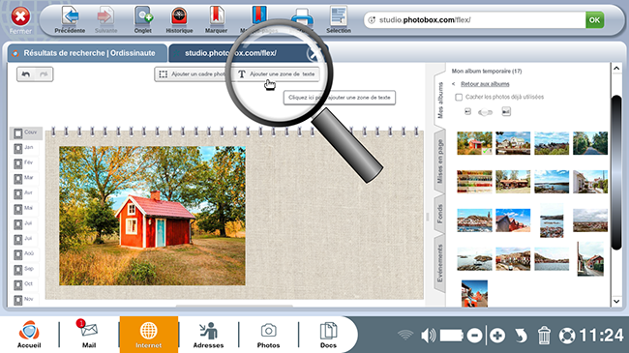629x353 pixels.
Task: Click the Retour aux albums link
Action: pyautogui.click(x=485, y=84)
